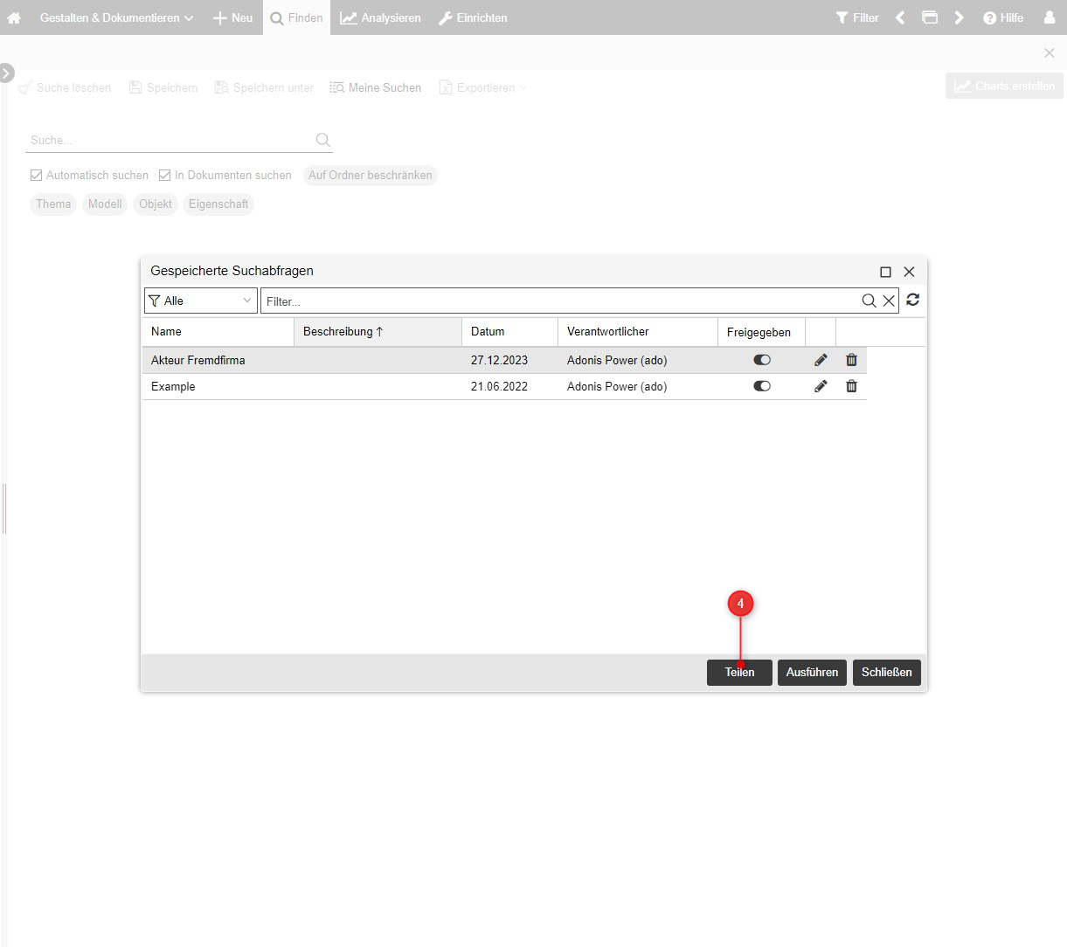The width and height of the screenshot is (1067, 947).
Task: Select the Thema filter chip
Action: coord(53,204)
